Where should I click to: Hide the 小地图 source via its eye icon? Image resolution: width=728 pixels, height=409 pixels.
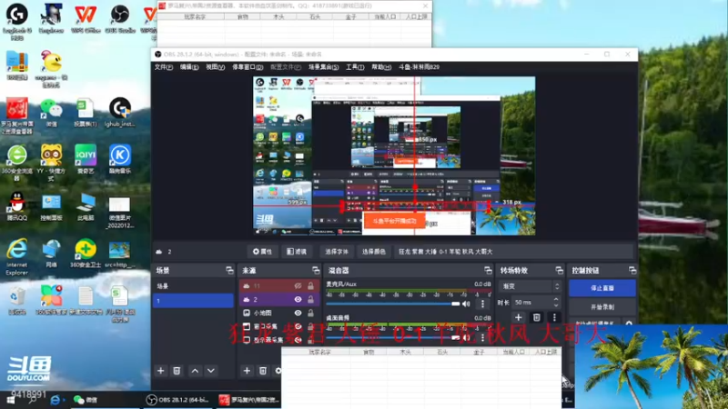click(298, 313)
